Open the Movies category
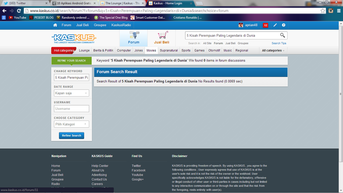Image resolution: width=343 pixels, height=193 pixels. (x=151, y=50)
